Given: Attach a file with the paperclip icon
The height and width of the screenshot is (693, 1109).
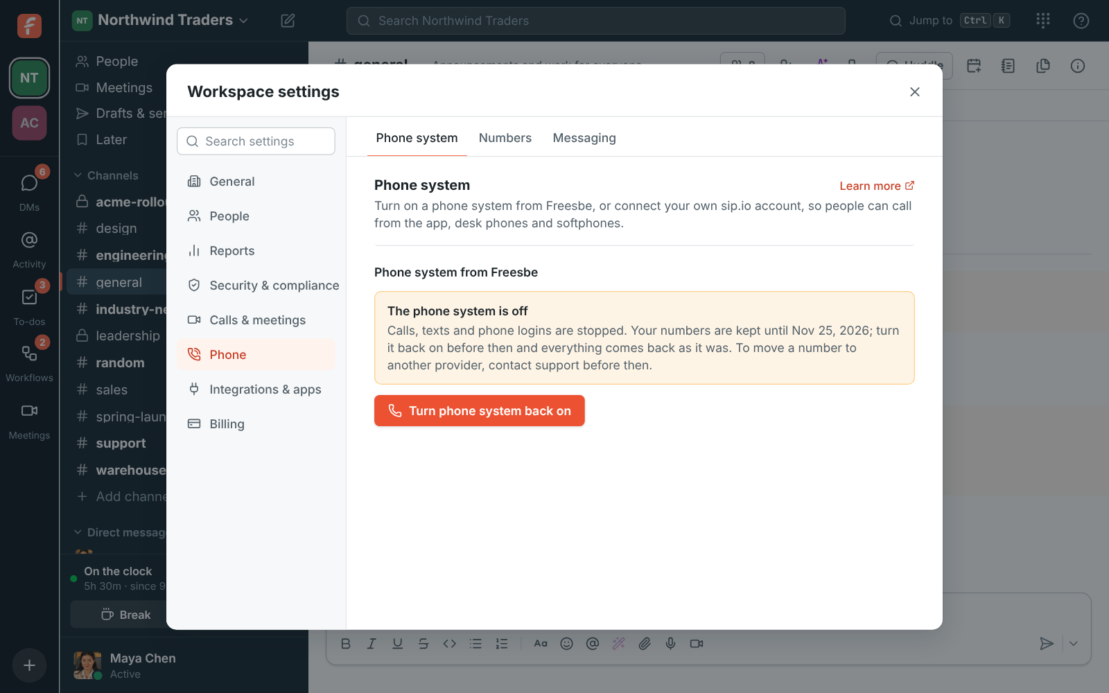Looking at the screenshot, I should [x=645, y=644].
